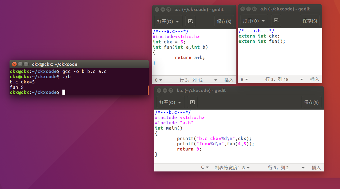Screen dimensions: 340x189
Task: Open the 打开(O) dropdown in a.c window
Action: point(168,22)
